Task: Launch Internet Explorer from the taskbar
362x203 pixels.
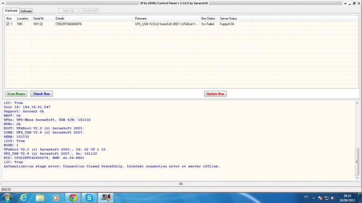Action: [x=24, y=198]
